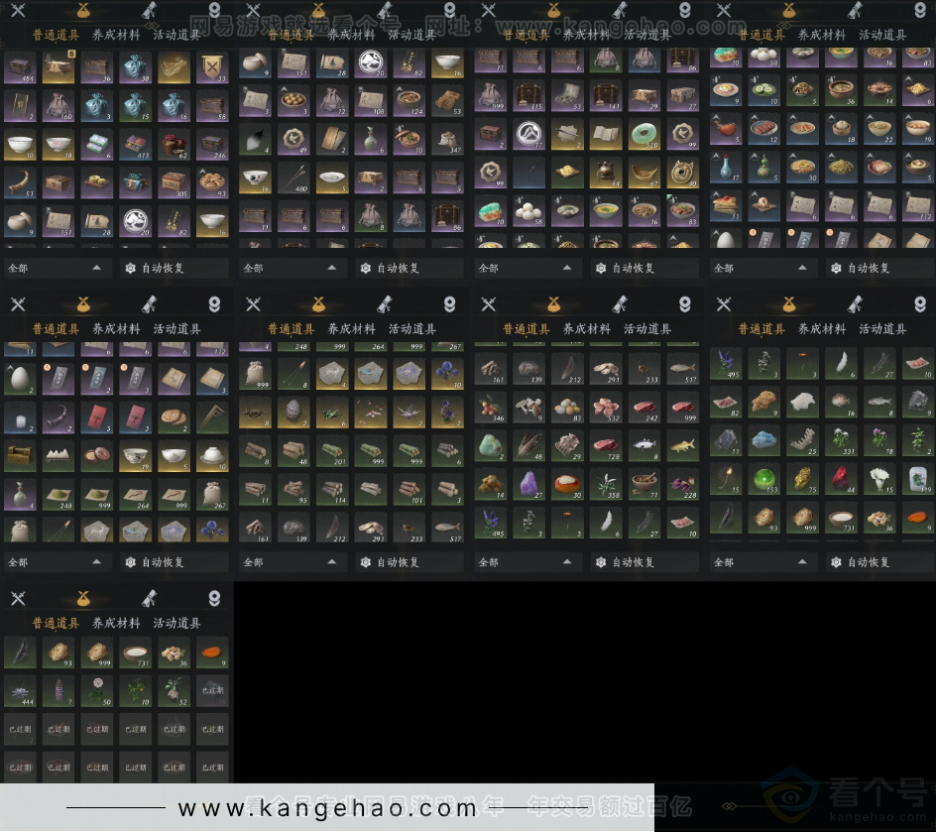
Task: Select 普通道具 tab in the bamboo-bundle panel
Action: [x=291, y=329]
